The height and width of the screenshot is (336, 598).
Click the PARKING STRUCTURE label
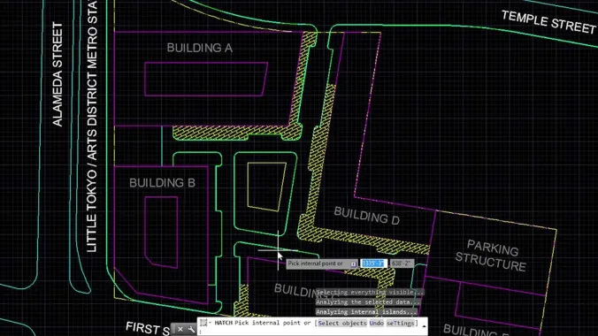point(491,256)
